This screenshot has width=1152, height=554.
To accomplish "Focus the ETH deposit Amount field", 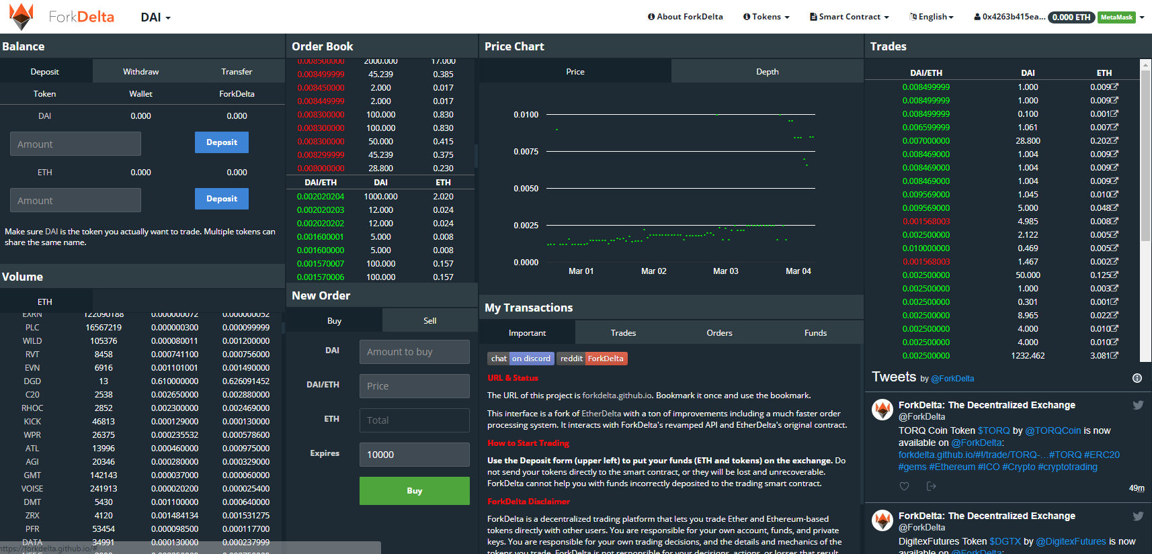I will pyautogui.click(x=75, y=200).
